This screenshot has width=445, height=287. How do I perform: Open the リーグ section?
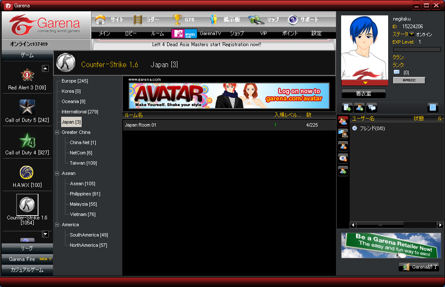pyautogui.click(x=27, y=249)
